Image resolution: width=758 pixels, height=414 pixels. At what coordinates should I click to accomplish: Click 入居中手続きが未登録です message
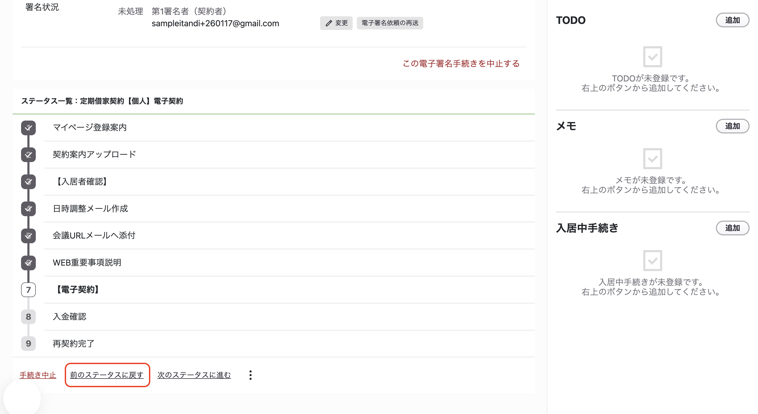(x=651, y=282)
